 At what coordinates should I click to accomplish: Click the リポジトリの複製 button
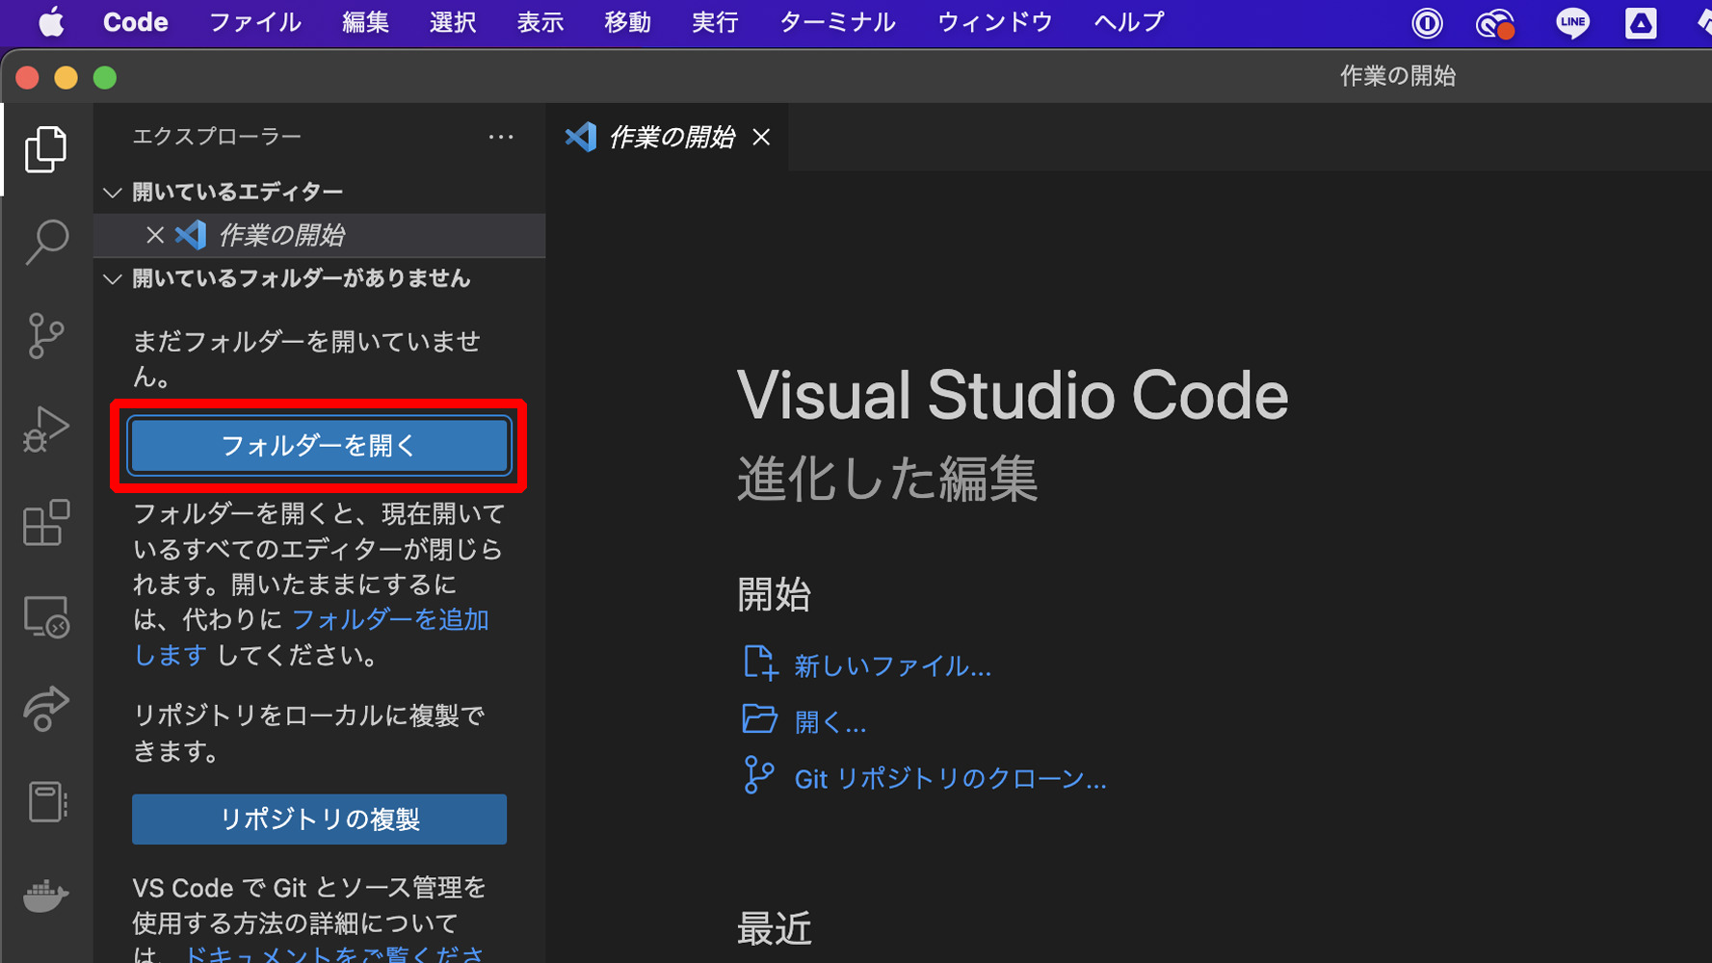(319, 819)
